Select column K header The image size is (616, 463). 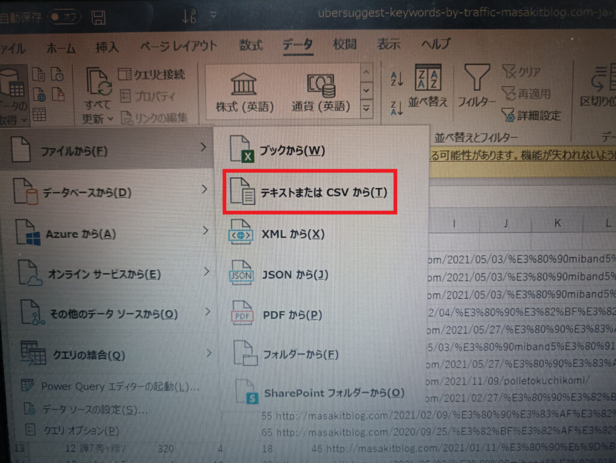(x=557, y=223)
